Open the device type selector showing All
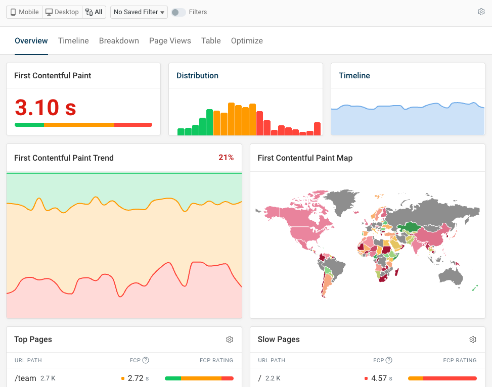Viewport: 492px width, 387px height. click(94, 12)
